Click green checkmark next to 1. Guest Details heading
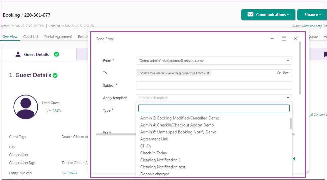 pos(55,76)
